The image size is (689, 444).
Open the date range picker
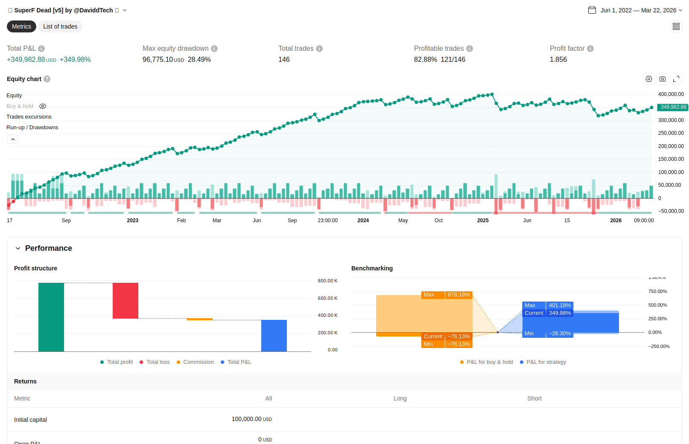point(635,10)
